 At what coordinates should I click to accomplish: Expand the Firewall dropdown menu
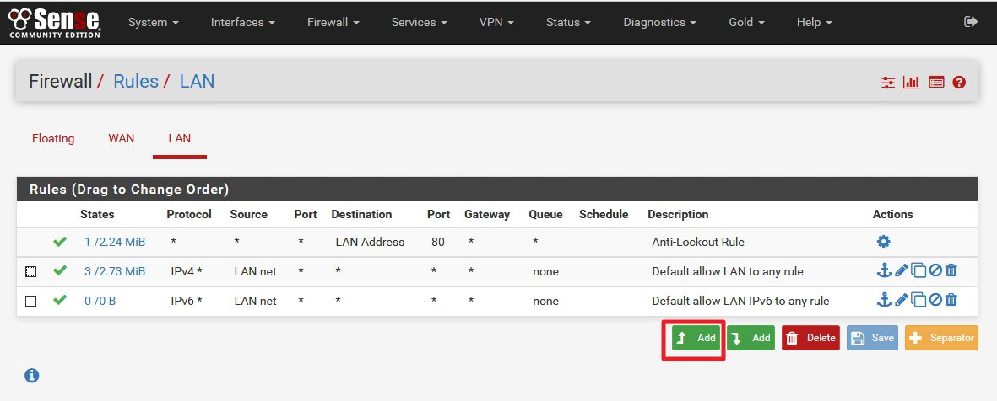332,22
